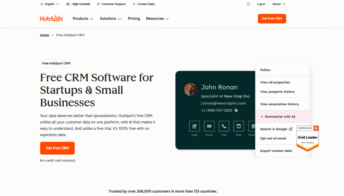Open the English language dropdown
Viewport: 344px width, 196px height.
coord(49,4)
